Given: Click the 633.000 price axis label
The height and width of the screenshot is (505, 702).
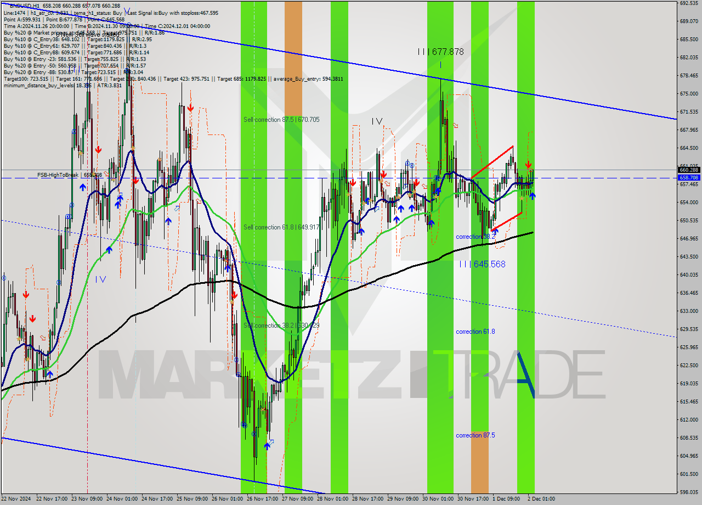Looking at the screenshot, I should (689, 311).
